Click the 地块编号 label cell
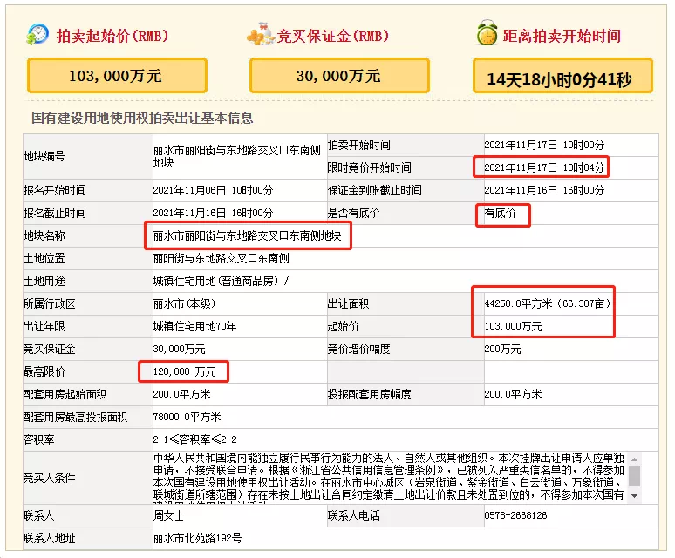Viewport: 675px width, 558px height. (88, 156)
